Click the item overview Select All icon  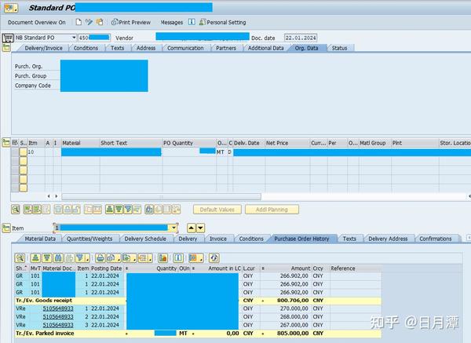27,209
